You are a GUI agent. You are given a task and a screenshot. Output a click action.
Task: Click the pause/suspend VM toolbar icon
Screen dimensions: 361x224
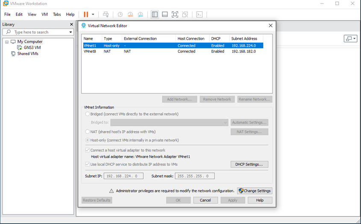(x=86, y=15)
